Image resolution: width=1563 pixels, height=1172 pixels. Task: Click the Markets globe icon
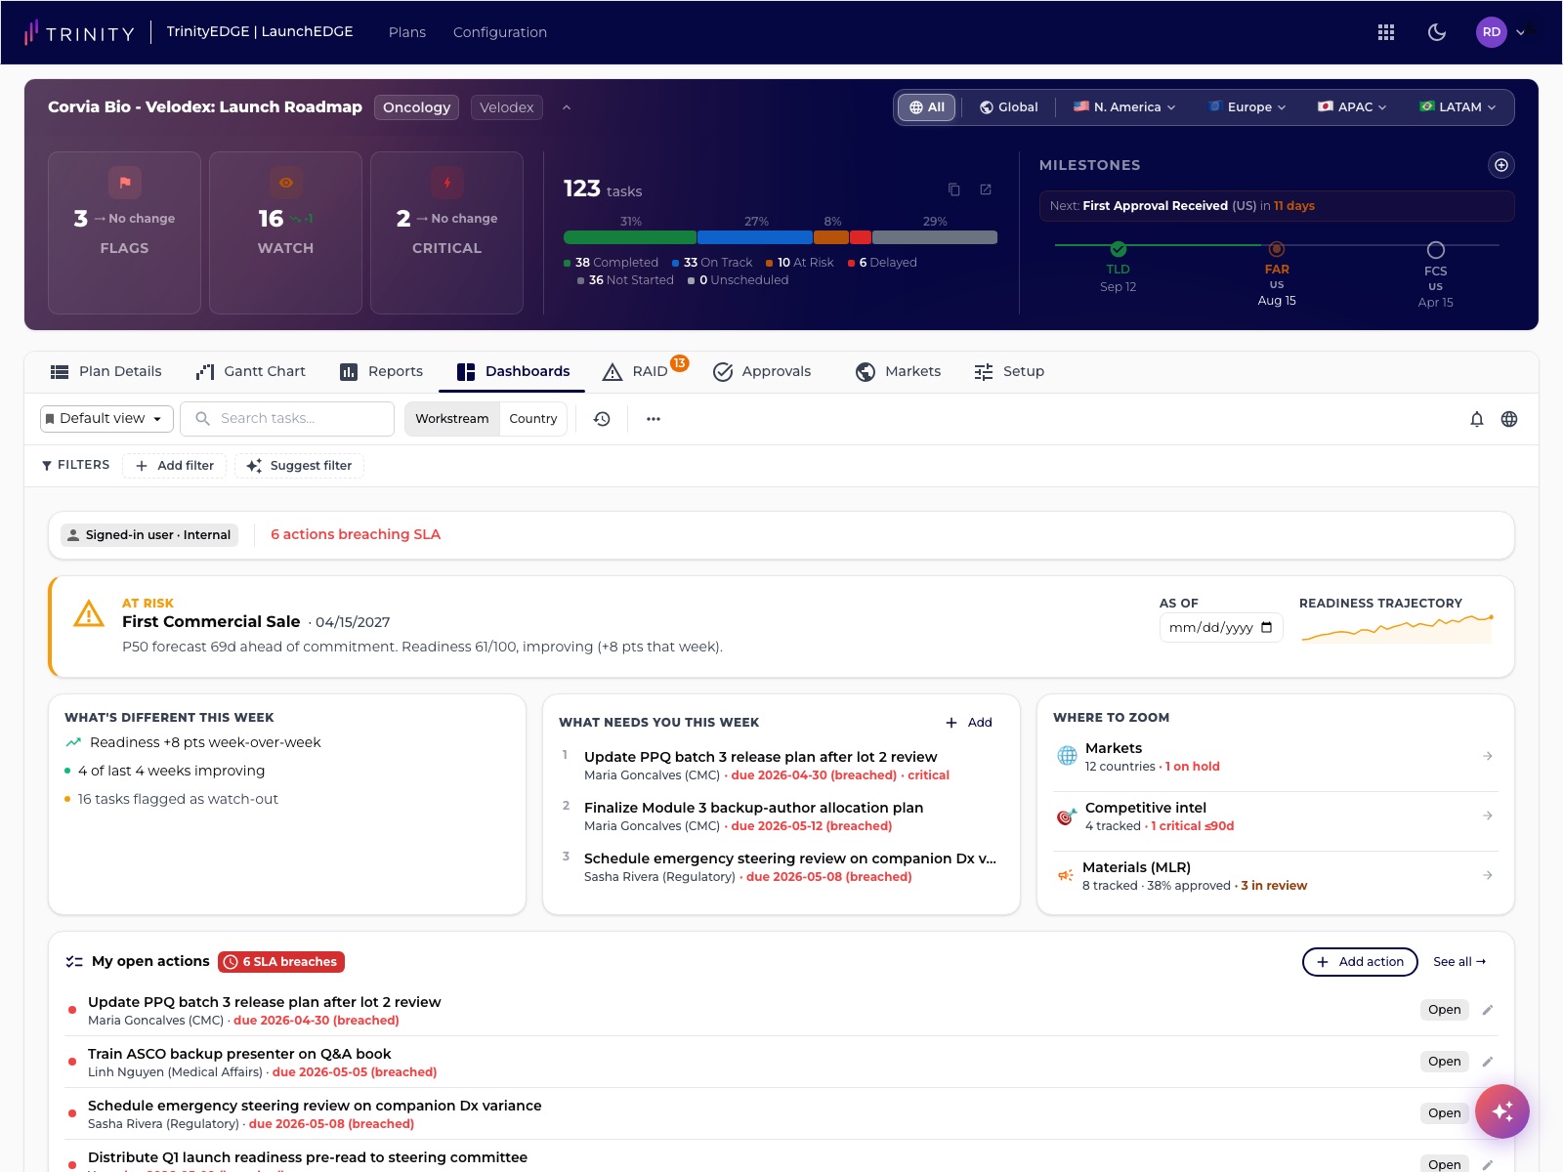(x=1067, y=756)
